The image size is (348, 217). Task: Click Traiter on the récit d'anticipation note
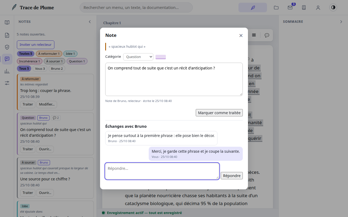28,149
